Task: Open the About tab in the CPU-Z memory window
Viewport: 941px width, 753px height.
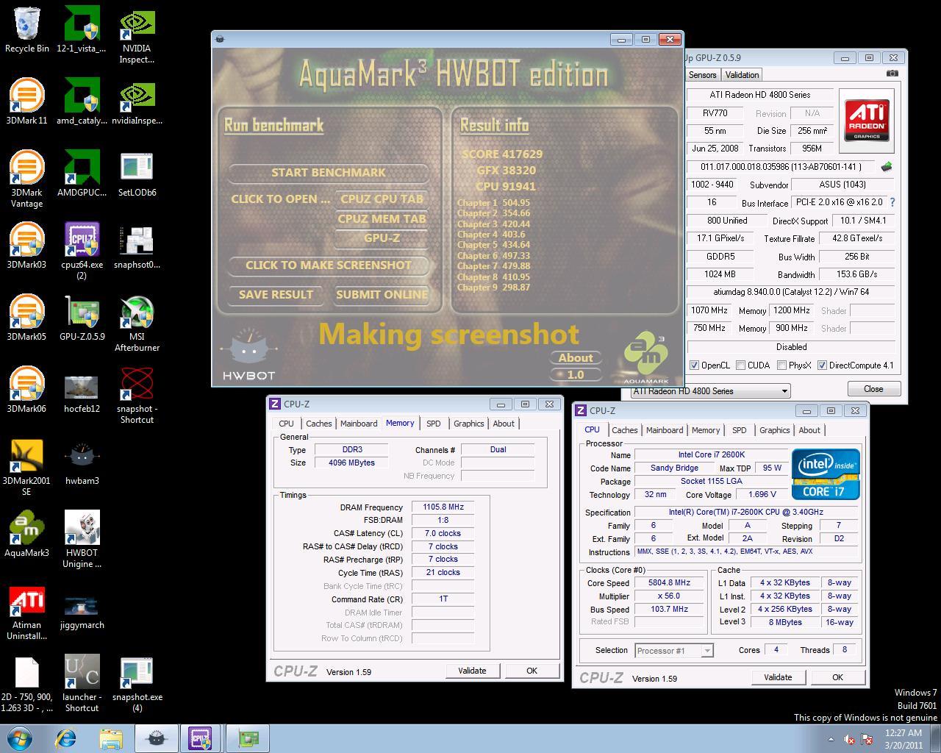Action: (x=504, y=424)
